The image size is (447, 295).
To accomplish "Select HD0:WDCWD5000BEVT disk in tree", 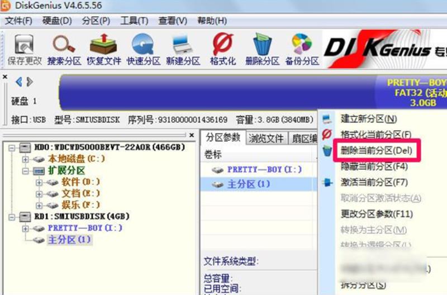I will click(110, 147).
